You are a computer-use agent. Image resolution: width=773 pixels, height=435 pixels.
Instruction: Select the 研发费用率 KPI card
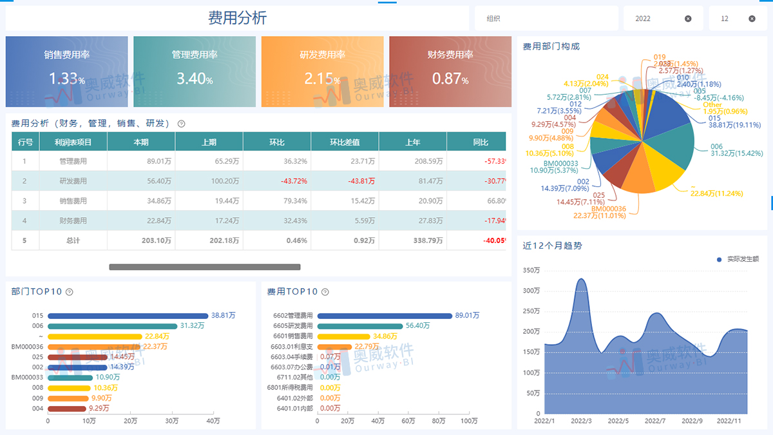pos(322,72)
